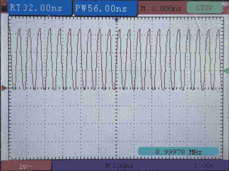Click the M 0.000ns horizontal position readout

(x=162, y=9)
